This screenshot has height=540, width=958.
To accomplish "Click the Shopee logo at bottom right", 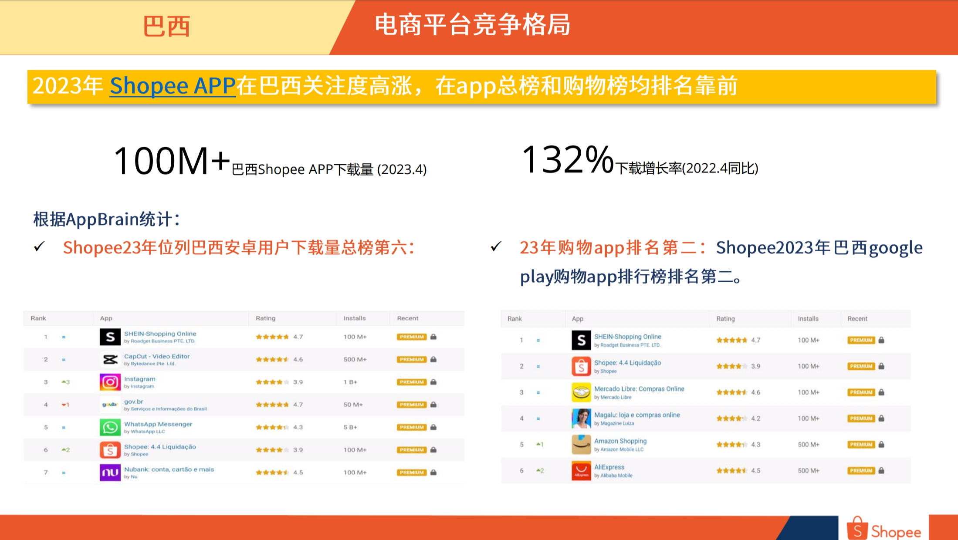I will pyautogui.click(x=884, y=529).
